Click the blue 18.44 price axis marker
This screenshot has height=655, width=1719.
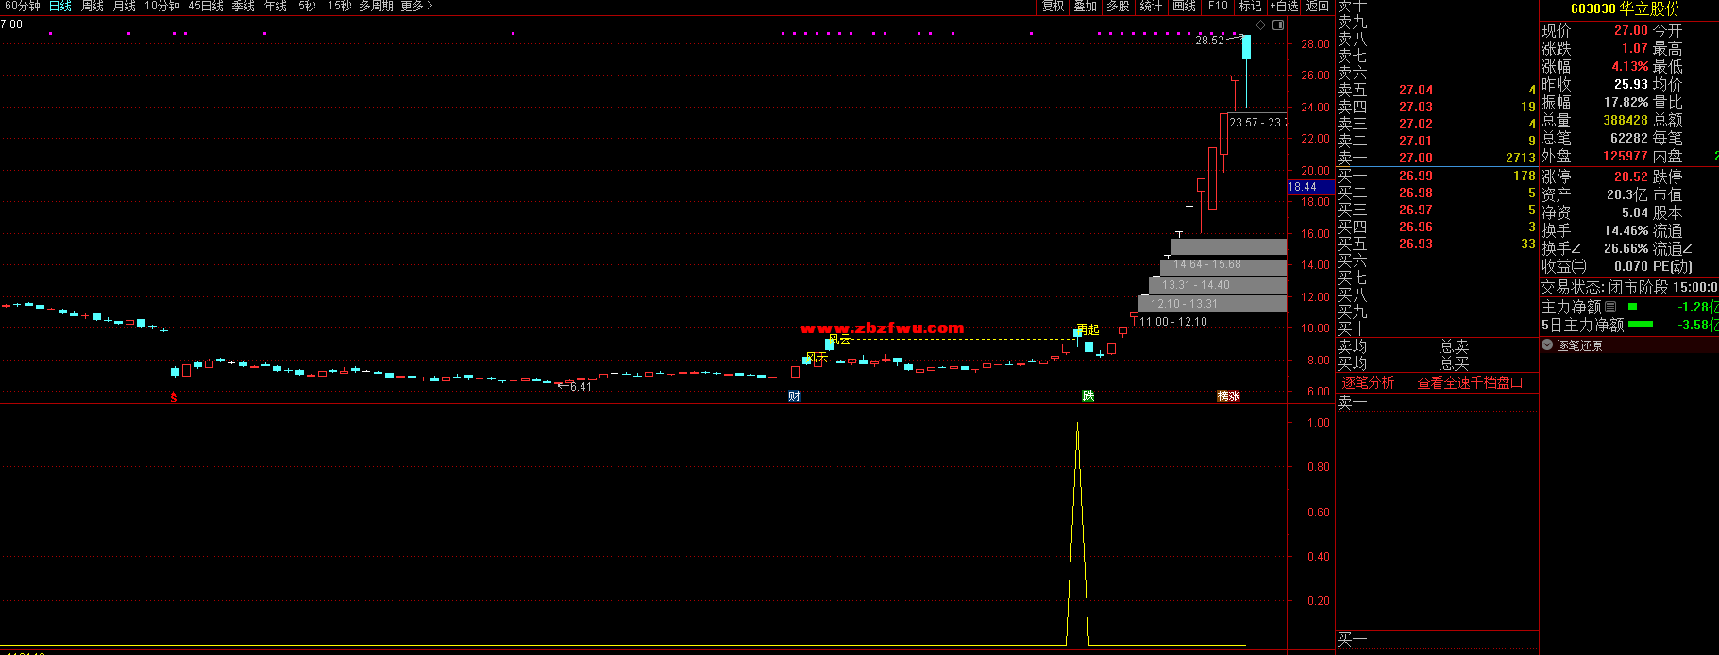[1311, 187]
